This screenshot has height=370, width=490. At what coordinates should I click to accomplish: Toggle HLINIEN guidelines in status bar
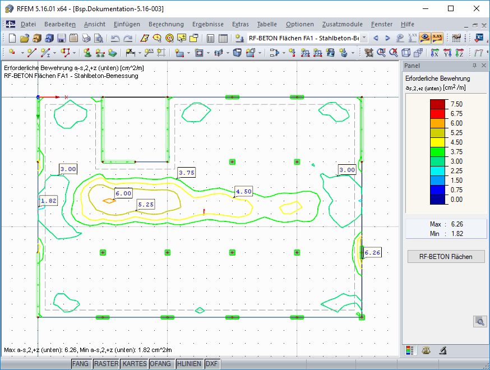[189, 364]
